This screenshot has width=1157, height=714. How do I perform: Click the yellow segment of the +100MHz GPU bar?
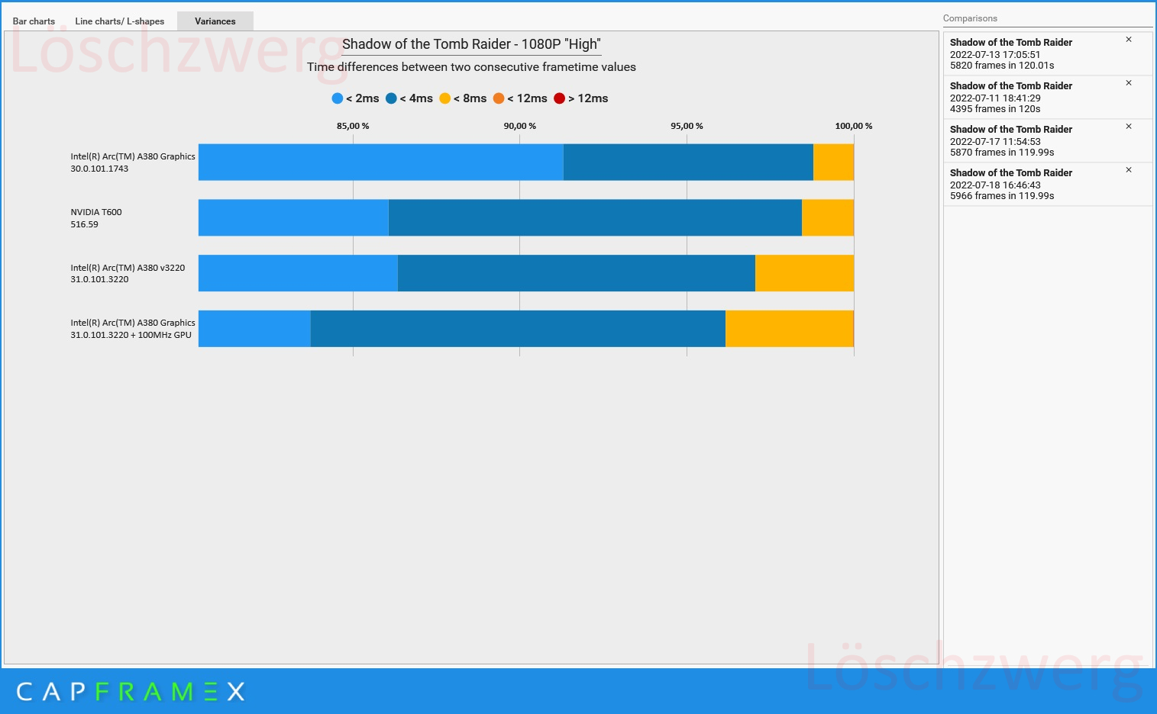(789, 328)
